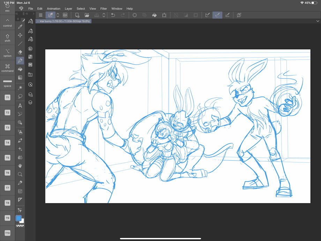Open the Material palette icon

[30, 75]
